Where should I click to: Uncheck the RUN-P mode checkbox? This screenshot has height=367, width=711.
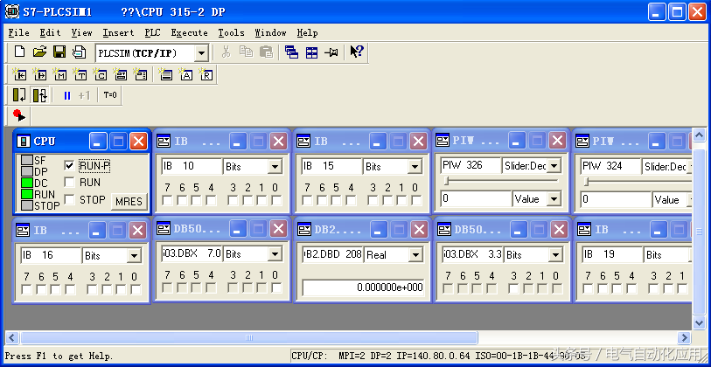click(70, 165)
